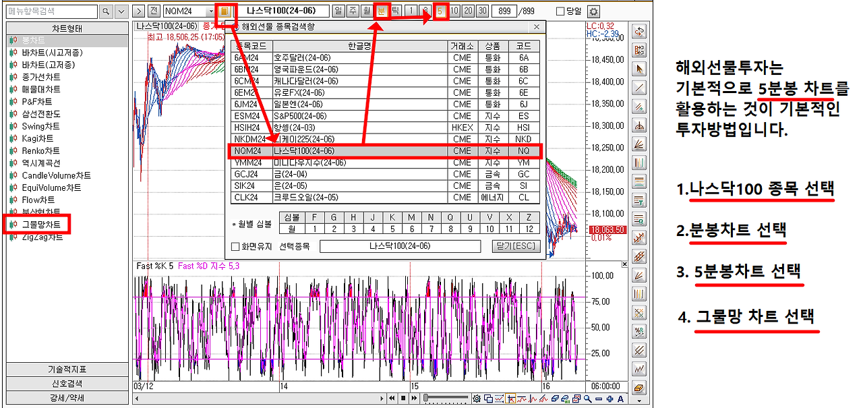Click the rotate/refresh icon atop right toolbar

(639, 31)
